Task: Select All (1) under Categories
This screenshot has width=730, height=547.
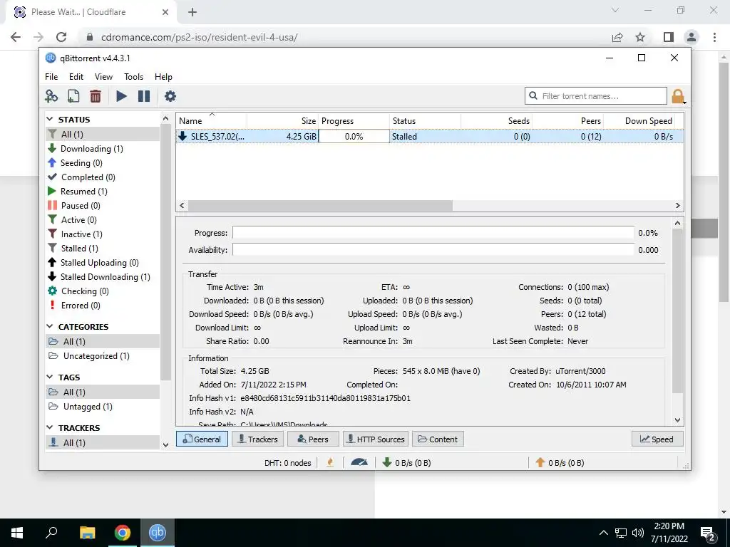Action: point(103,341)
